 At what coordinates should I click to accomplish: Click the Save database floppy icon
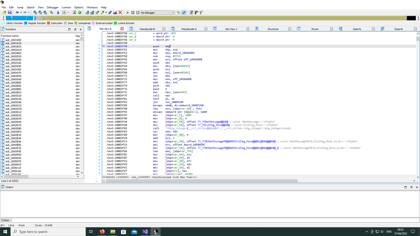pyautogui.click(x=10, y=12)
